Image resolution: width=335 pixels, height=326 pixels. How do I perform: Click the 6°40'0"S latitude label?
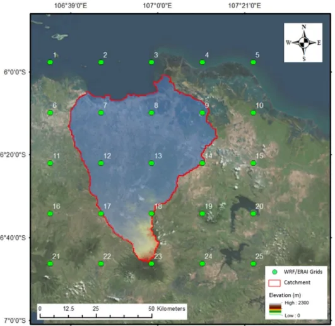click(13, 238)
